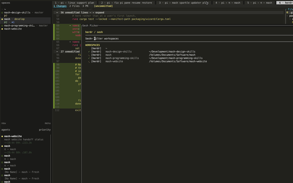Click the exit code on line 112
Viewport: 293px width, 183px height.
coord(78,110)
